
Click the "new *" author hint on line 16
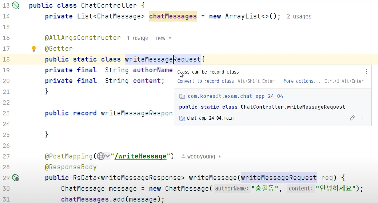163,38
